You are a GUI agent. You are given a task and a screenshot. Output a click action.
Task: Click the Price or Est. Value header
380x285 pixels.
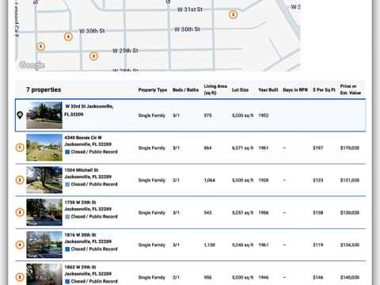pyautogui.click(x=351, y=89)
